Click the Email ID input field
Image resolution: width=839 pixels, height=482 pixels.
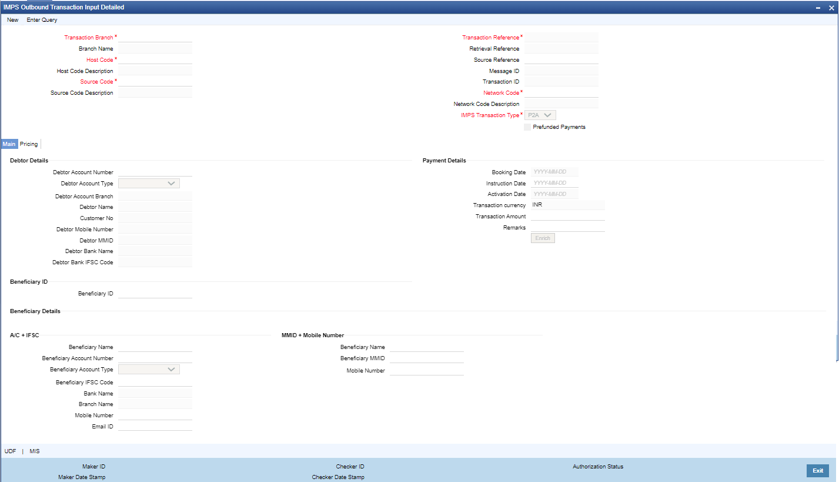click(x=155, y=426)
